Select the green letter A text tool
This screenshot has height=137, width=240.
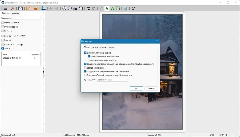pos(112,8)
